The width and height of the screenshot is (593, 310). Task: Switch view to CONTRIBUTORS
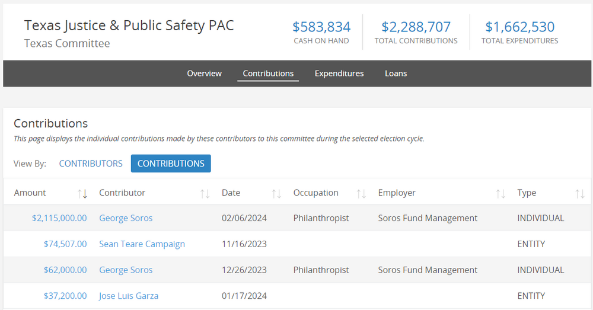pyautogui.click(x=91, y=164)
